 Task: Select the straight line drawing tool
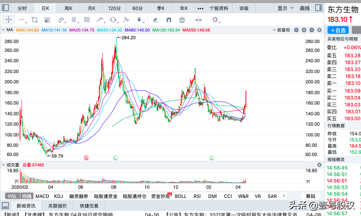(22, 20)
